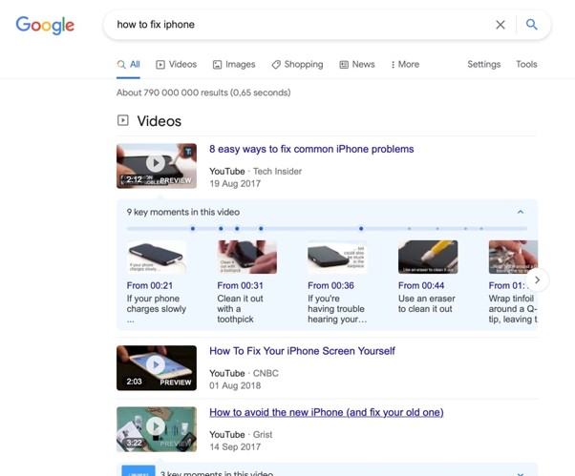Open search Settings

(x=483, y=65)
